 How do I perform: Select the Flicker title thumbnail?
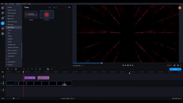[x=31, y=15]
